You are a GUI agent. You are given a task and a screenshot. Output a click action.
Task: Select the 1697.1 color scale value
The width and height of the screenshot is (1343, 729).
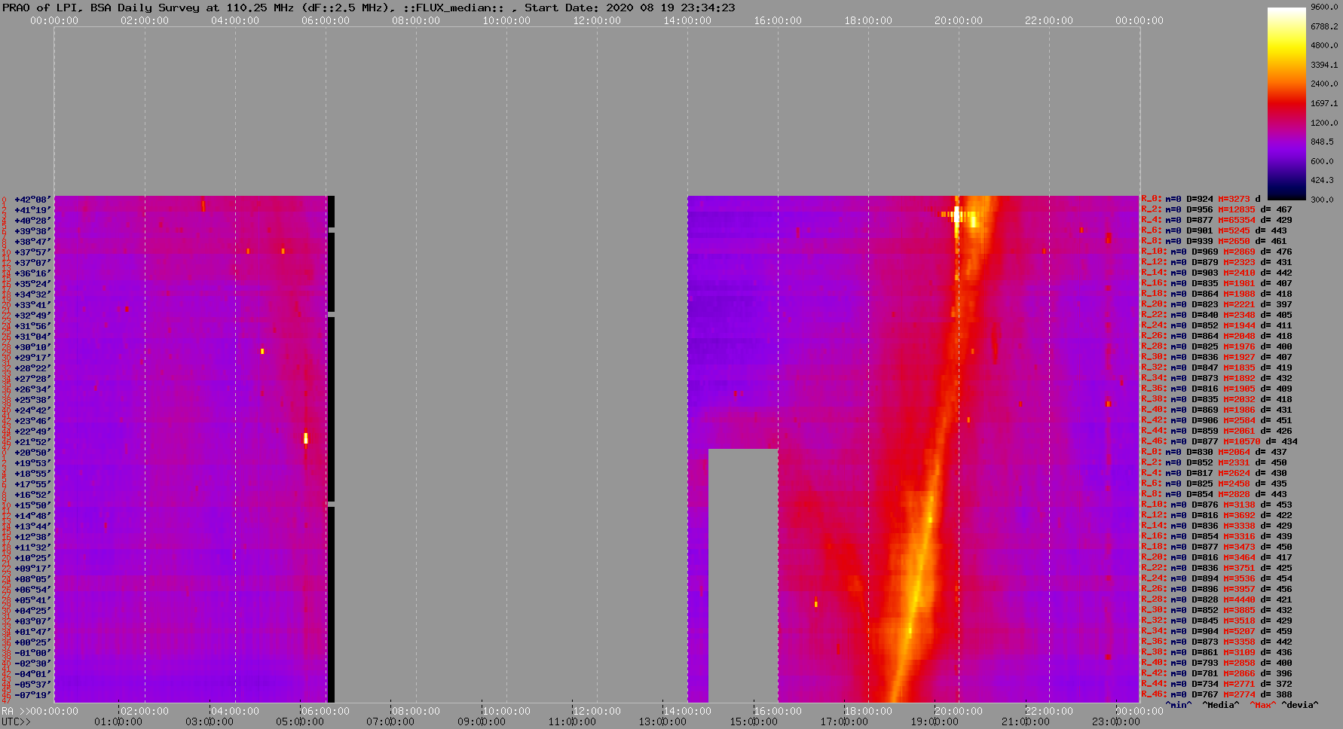1324,103
